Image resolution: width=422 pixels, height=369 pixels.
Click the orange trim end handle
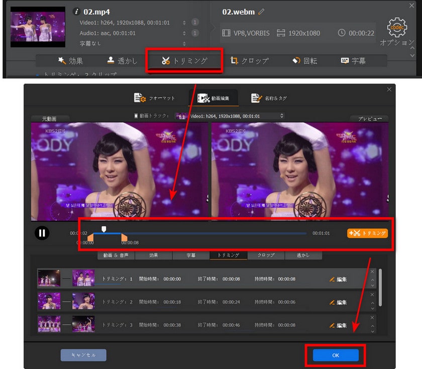pos(124,238)
